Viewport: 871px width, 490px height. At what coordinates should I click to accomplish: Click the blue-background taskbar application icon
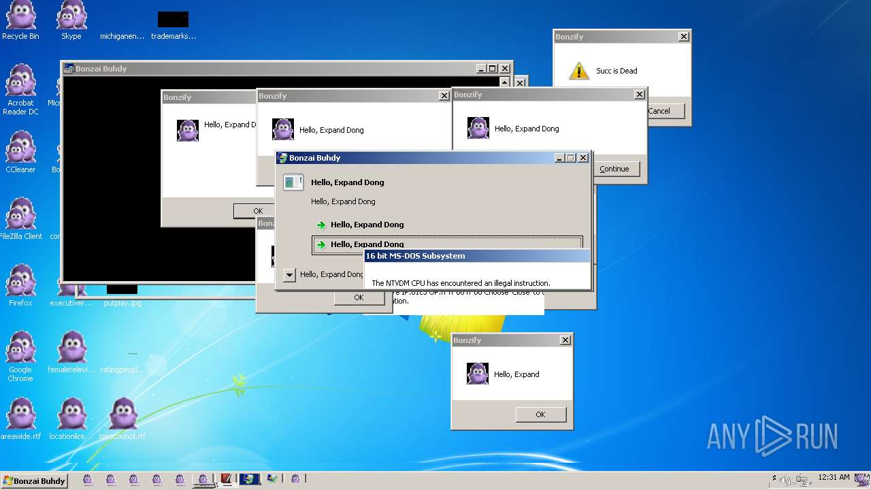pyautogui.click(x=249, y=479)
